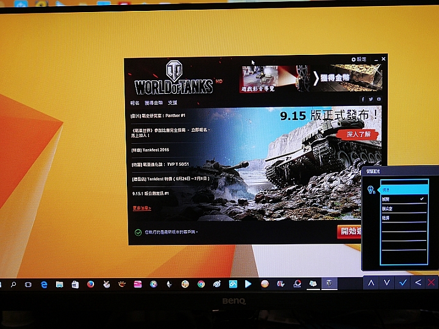Launch Microsoft Edge from the taskbar
Screen dimensions: 439x329
coord(44,285)
